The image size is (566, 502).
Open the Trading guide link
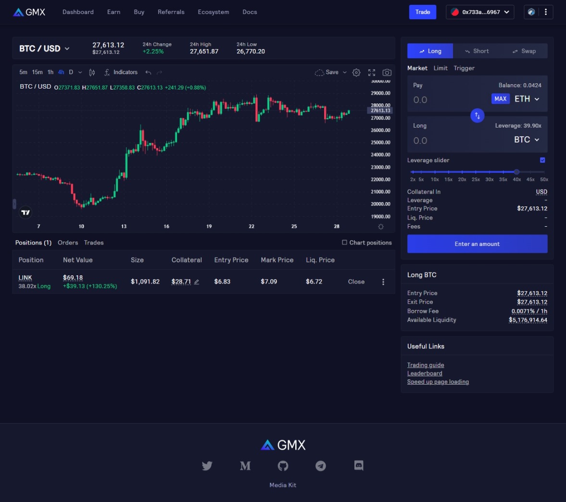426,365
